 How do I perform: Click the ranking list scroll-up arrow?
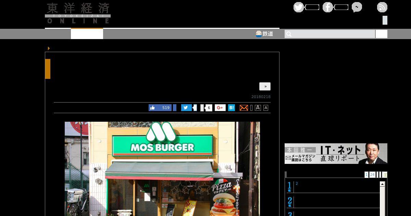pos(383,184)
